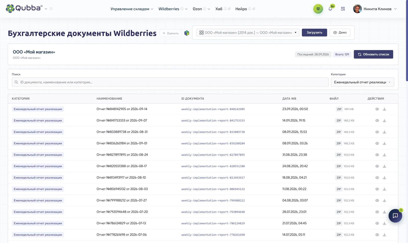The image size is (408, 243).
Task: Focus the document search field
Action: tap(170, 82)
